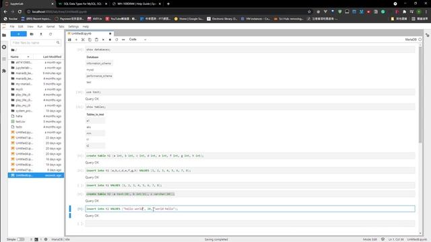Open the Running Terminals and Kernels sidebar
This screenshot has height=242, width=431.
4,47
